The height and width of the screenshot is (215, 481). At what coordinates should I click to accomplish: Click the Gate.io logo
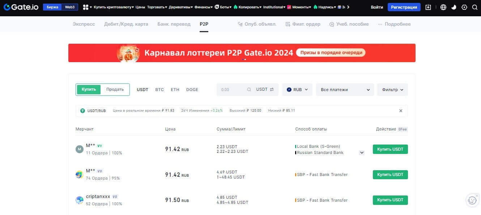21,7
